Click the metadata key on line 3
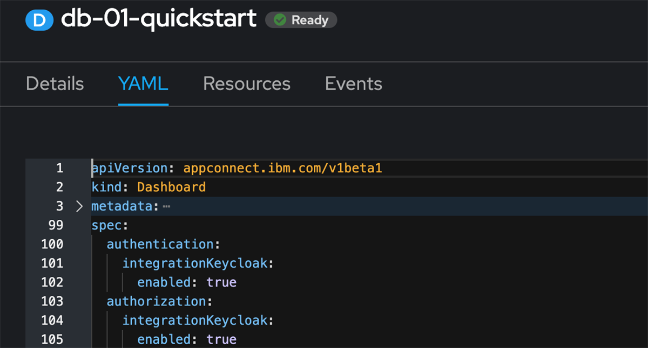The width and height of the screenshot is (648, 348). 122,206
